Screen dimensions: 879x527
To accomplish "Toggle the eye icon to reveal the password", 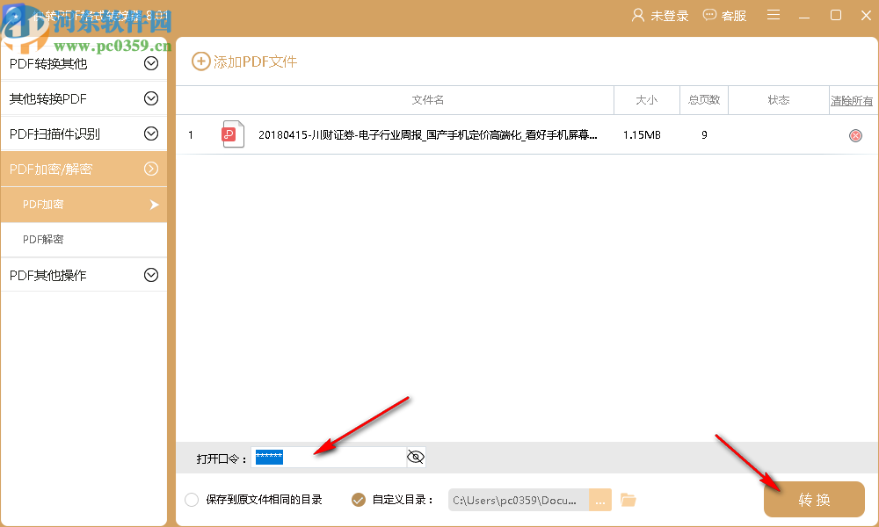I will [x=414, y=457].
